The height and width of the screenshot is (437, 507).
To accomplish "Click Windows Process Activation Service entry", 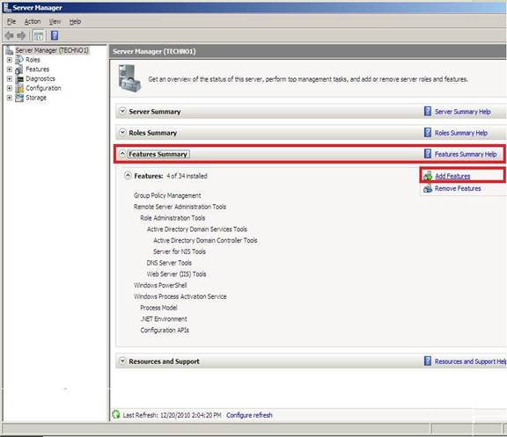I will click(180, 296).
